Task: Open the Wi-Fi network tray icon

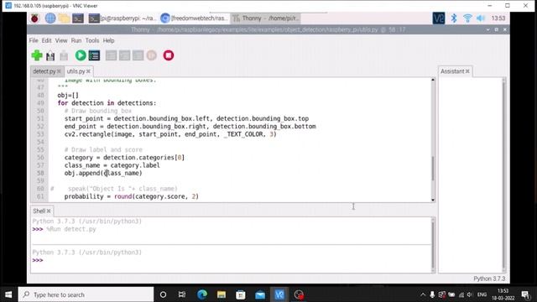Action: (467, 18)
